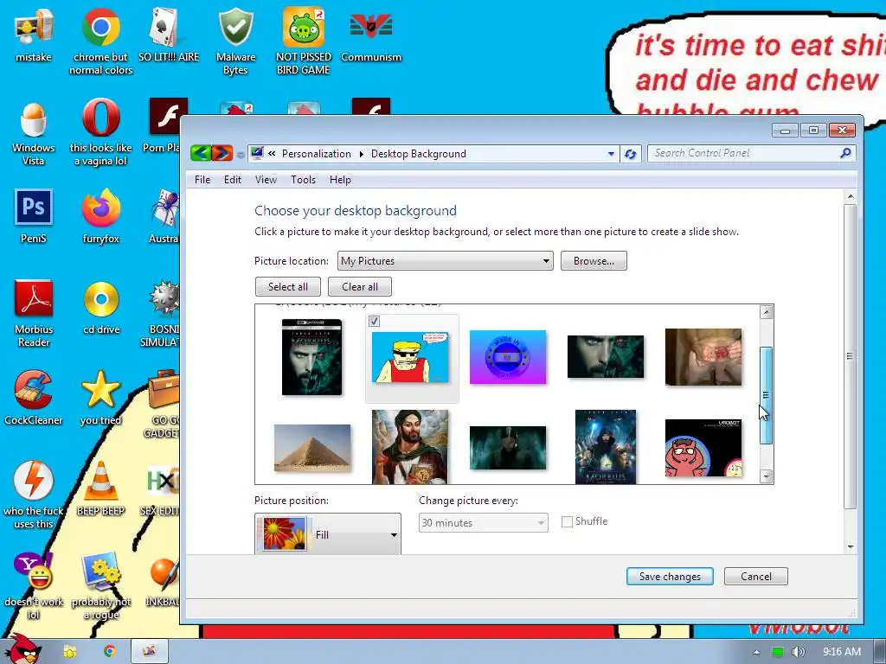Click the outer scrollbar down arrow

851,547
